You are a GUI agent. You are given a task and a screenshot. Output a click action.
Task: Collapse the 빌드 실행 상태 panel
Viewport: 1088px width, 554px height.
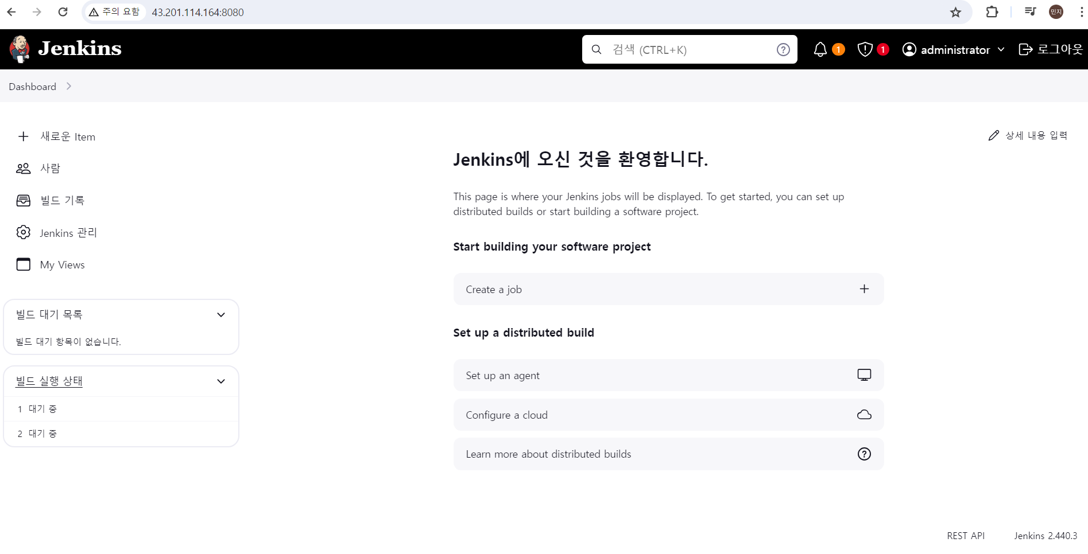pyautogui.click(x=221, y=381)
